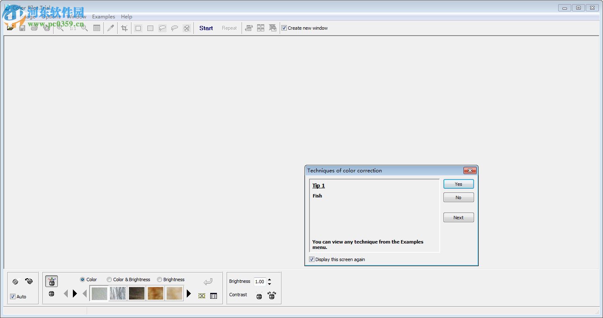This screenshot has width=603, height=318.
Task: Click the Start button
Action: click(206, 28)
